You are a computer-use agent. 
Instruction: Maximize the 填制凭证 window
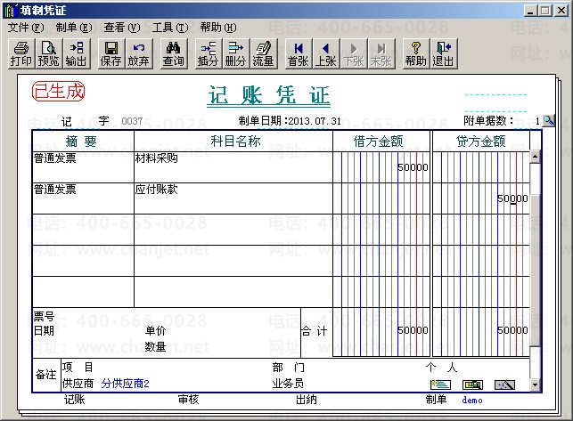[x=545, y=11]
